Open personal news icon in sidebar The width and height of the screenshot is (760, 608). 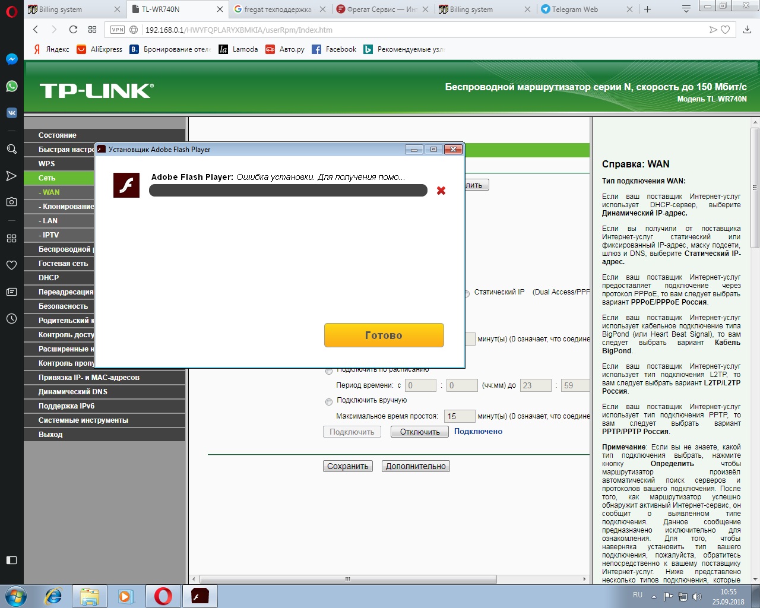click(11, 292)
